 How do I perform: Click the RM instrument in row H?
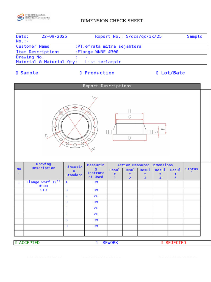coord(96,226)
